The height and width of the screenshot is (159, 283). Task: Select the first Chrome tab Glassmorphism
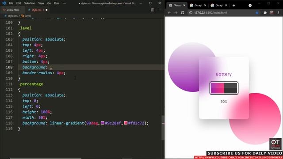click(177, 5)
